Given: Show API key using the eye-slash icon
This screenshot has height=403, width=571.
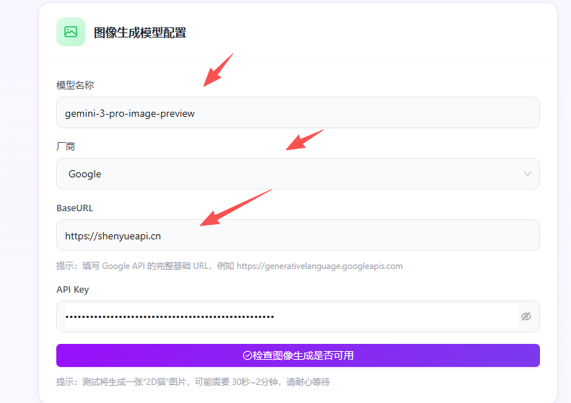Looking at the screenshot, I should [526, 316].
